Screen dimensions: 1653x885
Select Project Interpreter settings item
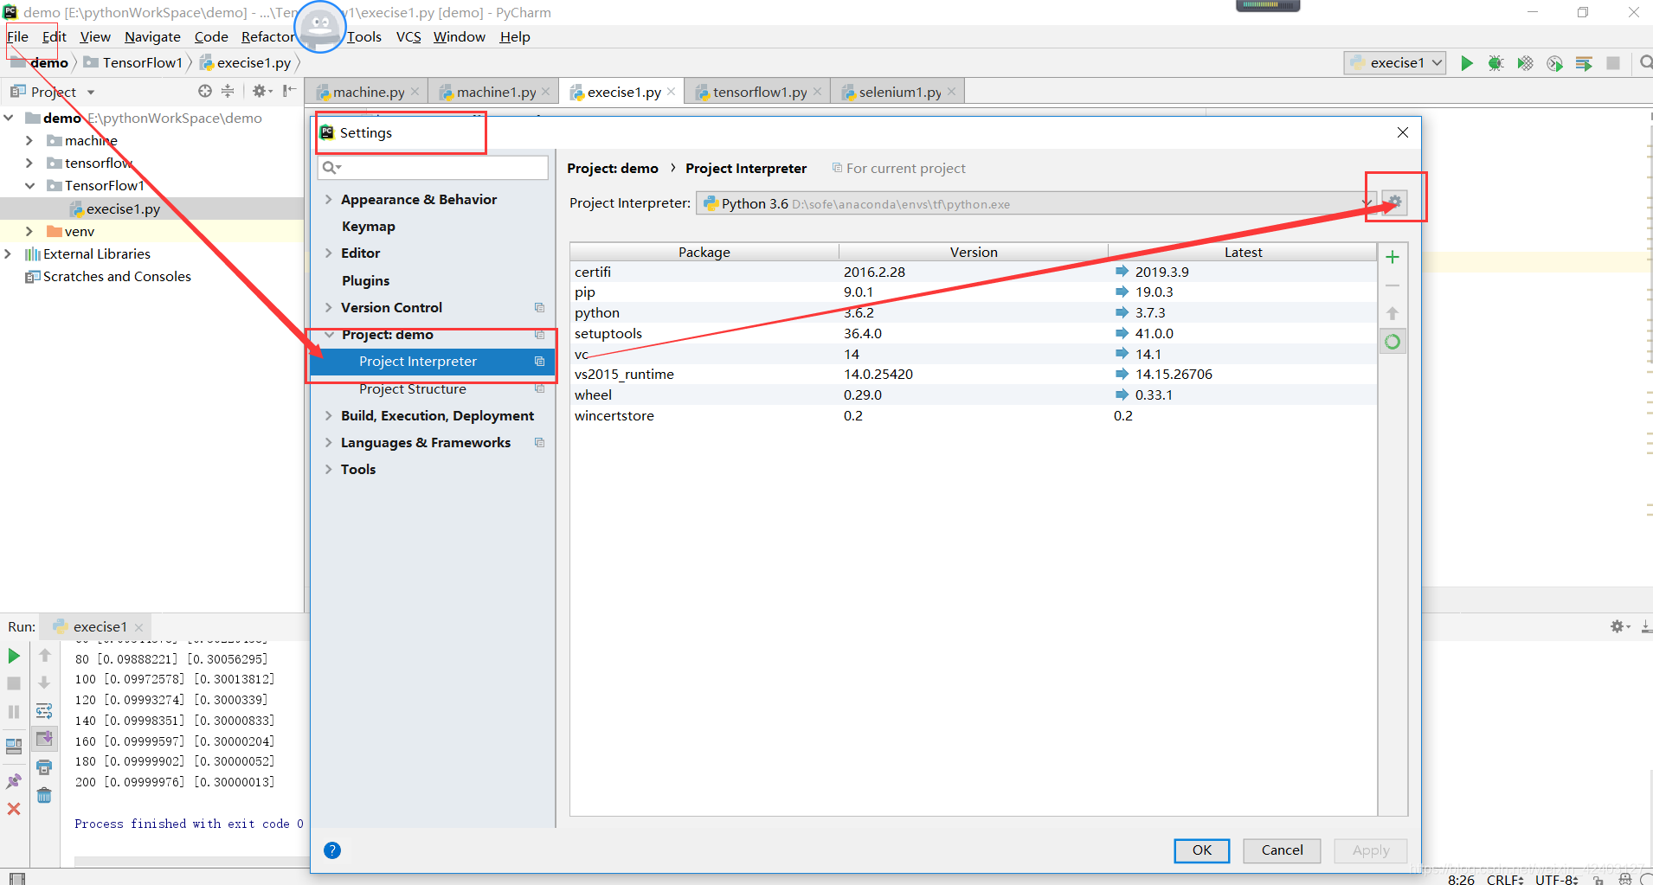click(433, 362)
